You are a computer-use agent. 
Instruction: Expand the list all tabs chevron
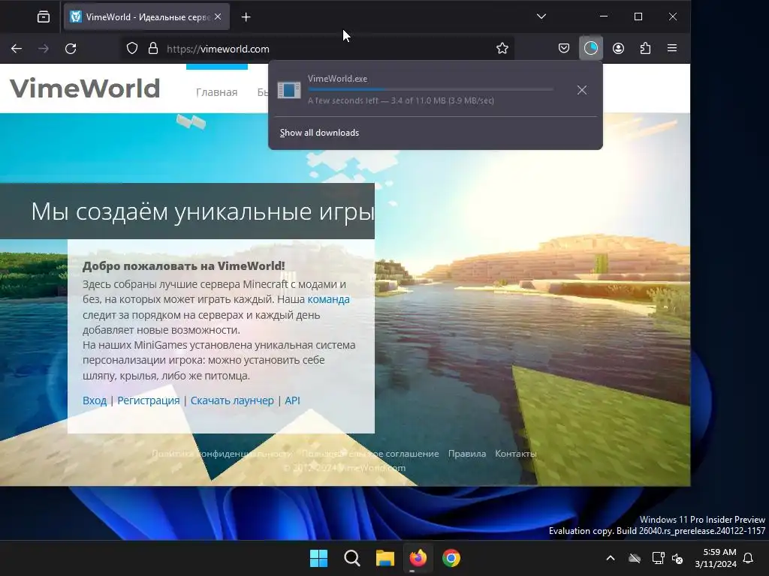point(541,16)
